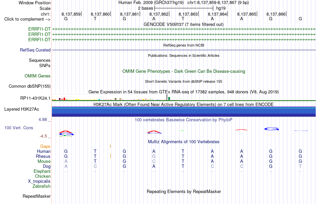Click the 8,137,866 ruler position label
316x204 pixels.
coord(276,14)
